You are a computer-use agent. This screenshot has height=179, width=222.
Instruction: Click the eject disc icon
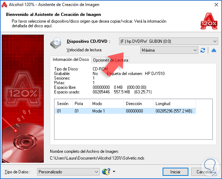[x=214, y=50]
